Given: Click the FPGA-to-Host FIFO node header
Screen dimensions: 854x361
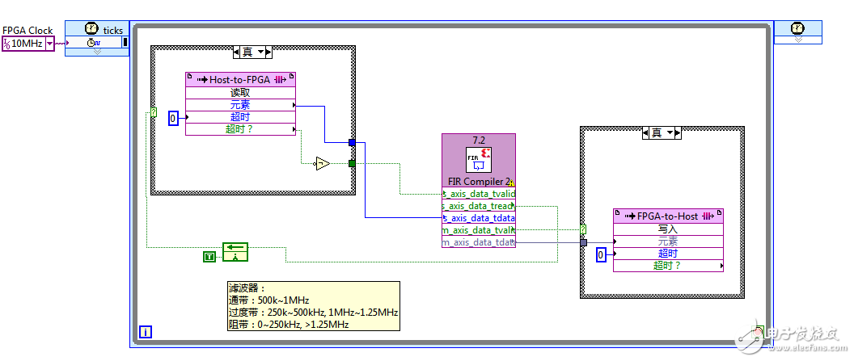Looking at the screenshot, I should (668, 216).
